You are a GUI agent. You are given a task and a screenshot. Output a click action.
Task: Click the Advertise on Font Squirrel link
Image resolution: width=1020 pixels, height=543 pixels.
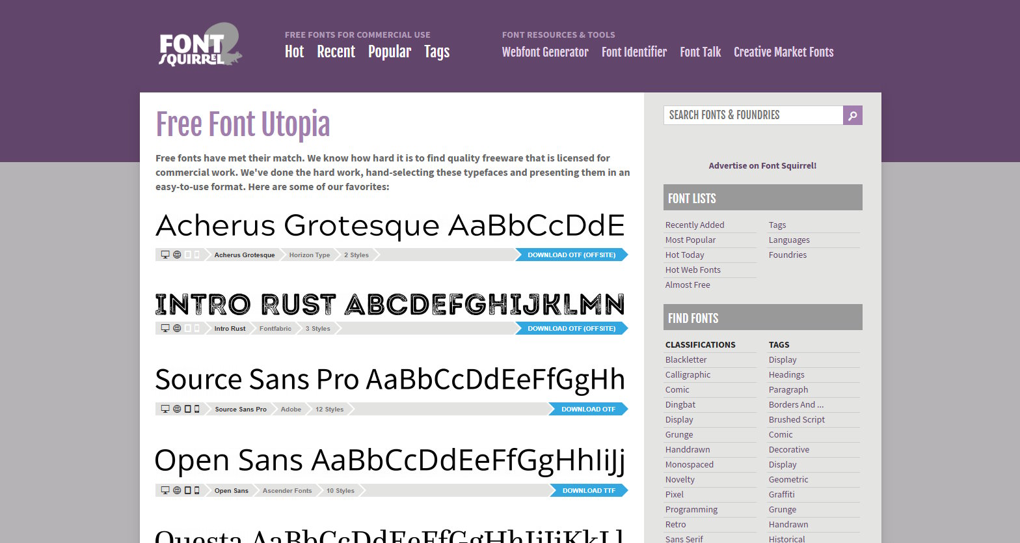(762, 165)
